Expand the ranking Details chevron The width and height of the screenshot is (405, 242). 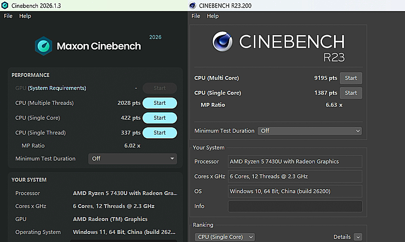[x=357, y=237]
